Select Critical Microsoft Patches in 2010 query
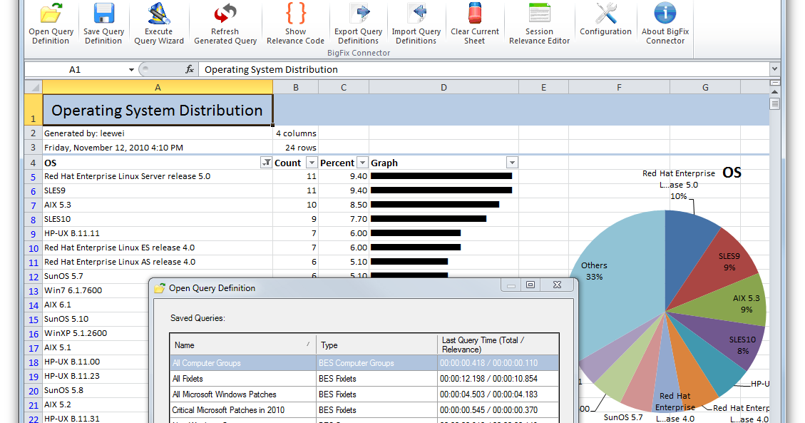This screenshot has width=805, height=423. [x=364, y=410]
